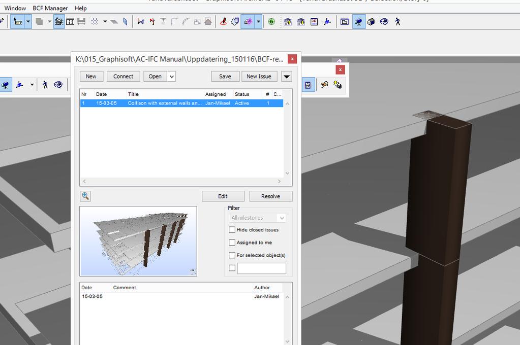Click the dotted grid snap icon
520x345 pixels.
[94, 22]
